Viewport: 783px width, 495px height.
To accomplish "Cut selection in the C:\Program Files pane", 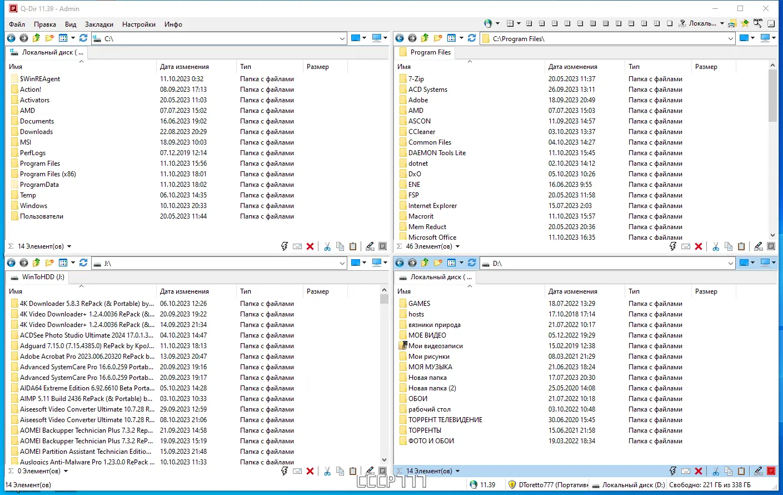I will point(716,246).
